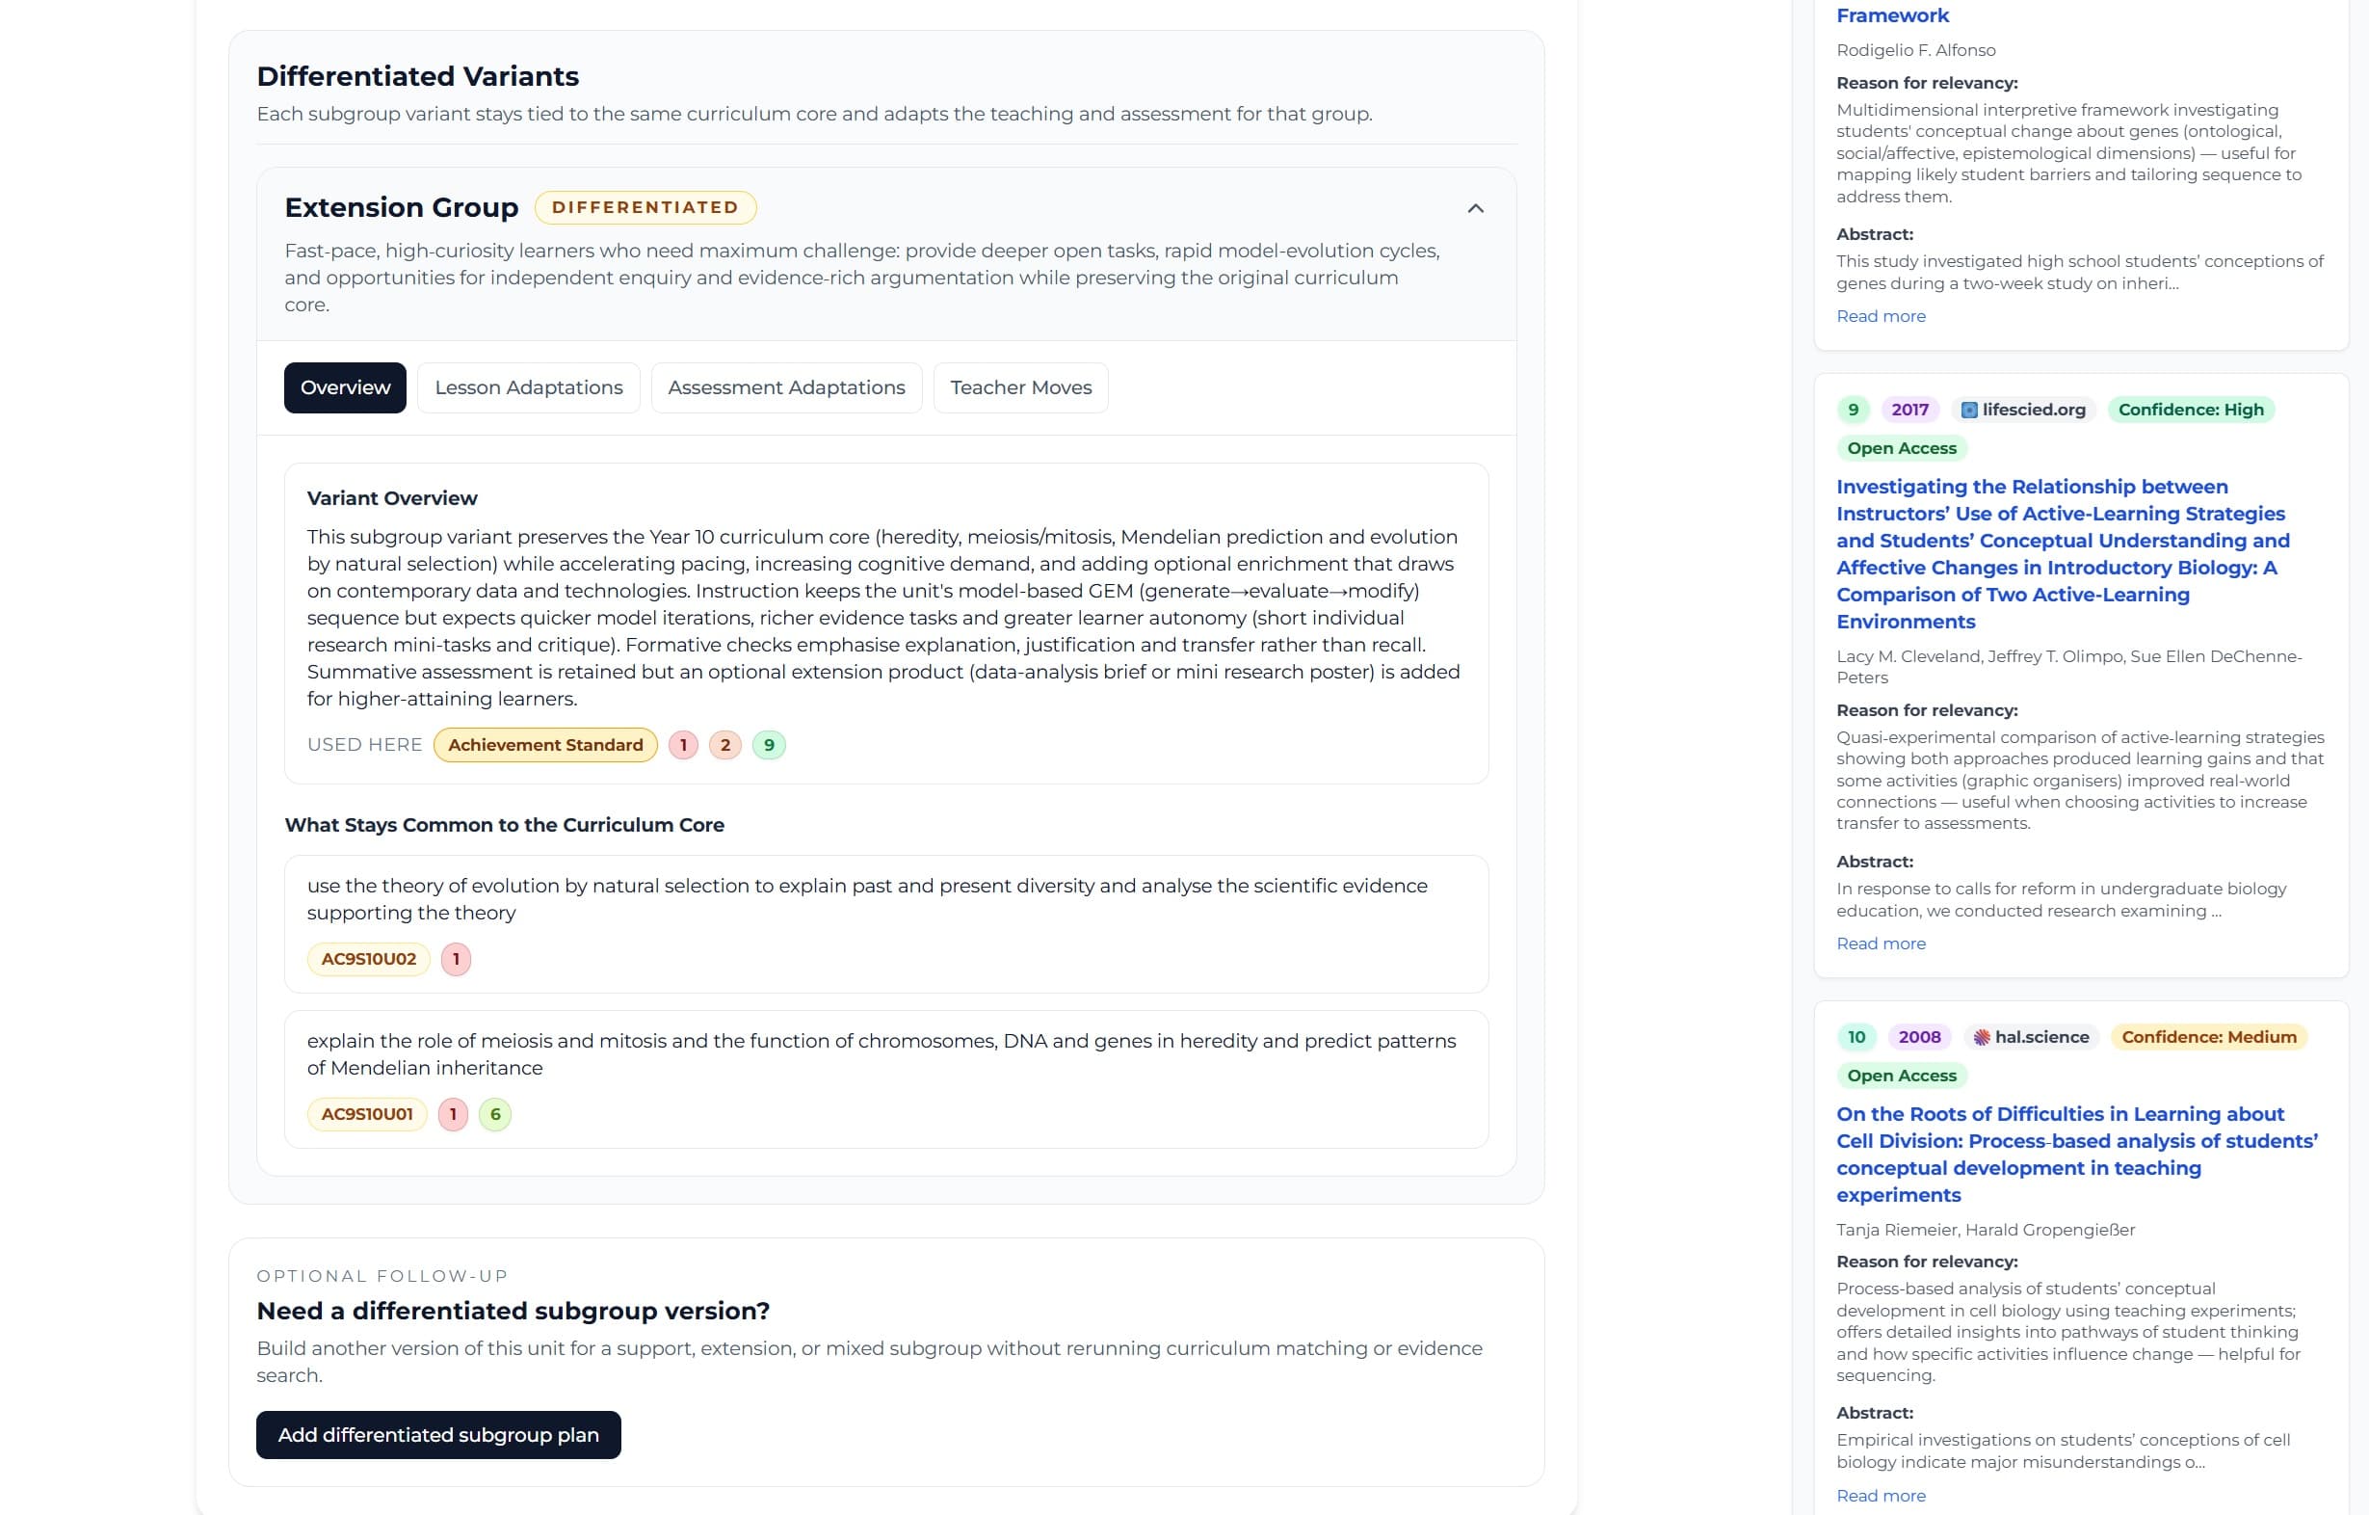This screenshot has height=1515, width=2369.
Task: Collapse the Extension Group section
Action: pyautogui.click(x=1475, y=208)
